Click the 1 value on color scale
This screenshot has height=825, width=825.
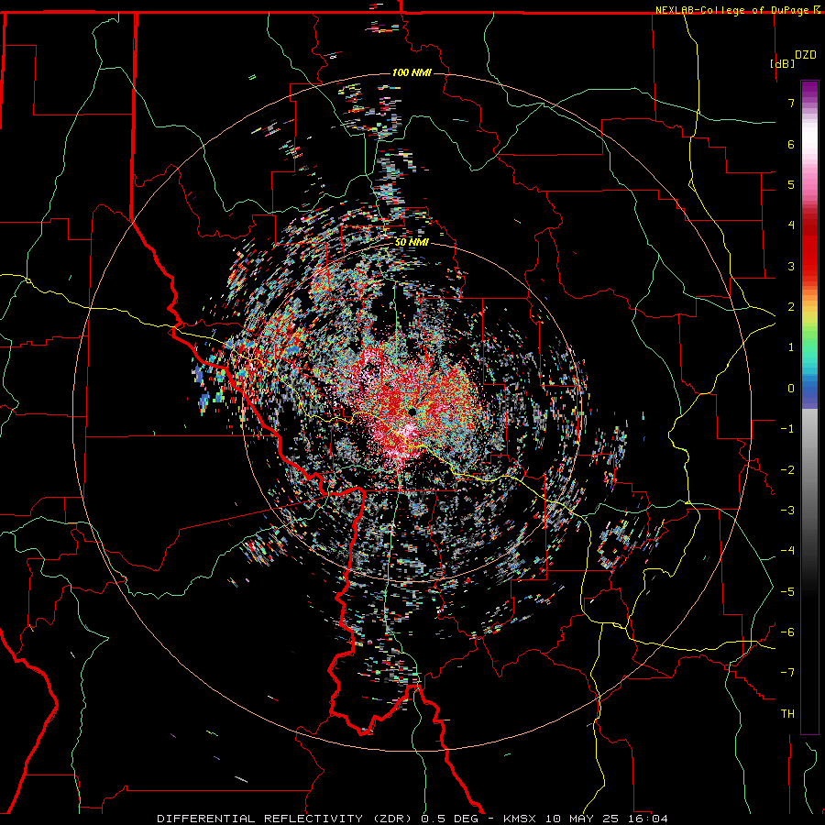coord(791,347)
